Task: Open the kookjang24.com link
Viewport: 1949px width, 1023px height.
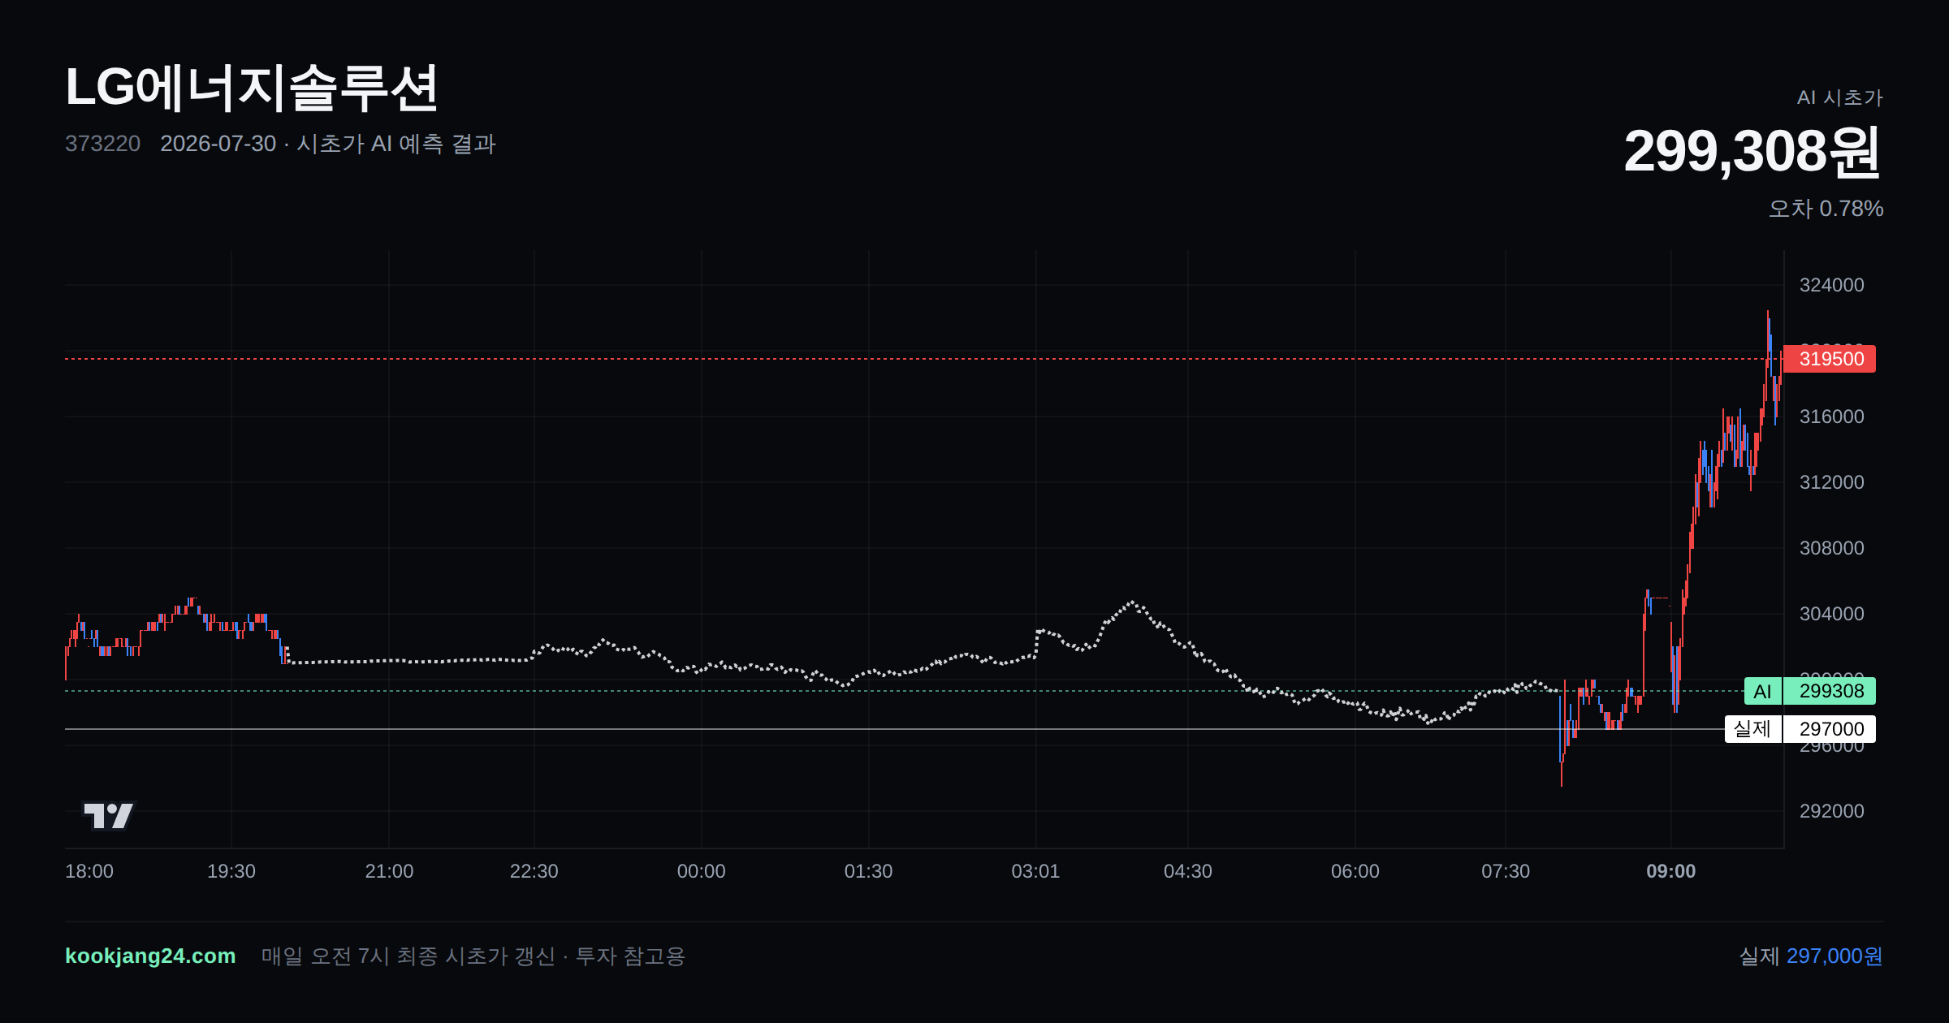Action: point(150,956)
